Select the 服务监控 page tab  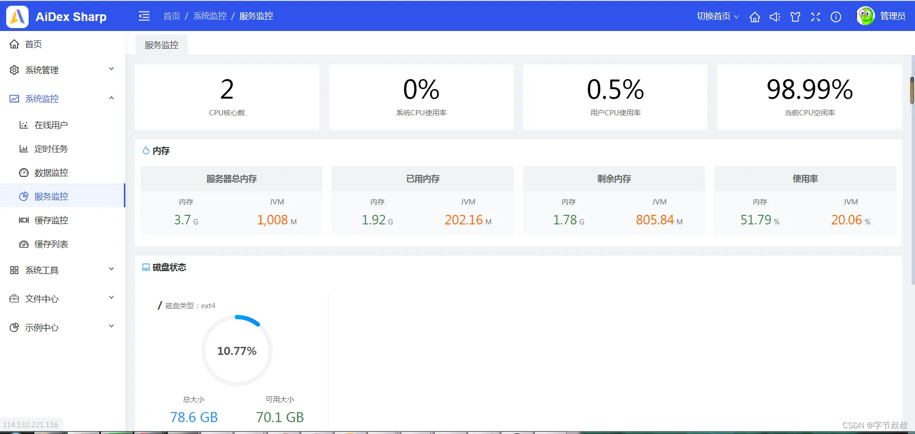point(162,45)
